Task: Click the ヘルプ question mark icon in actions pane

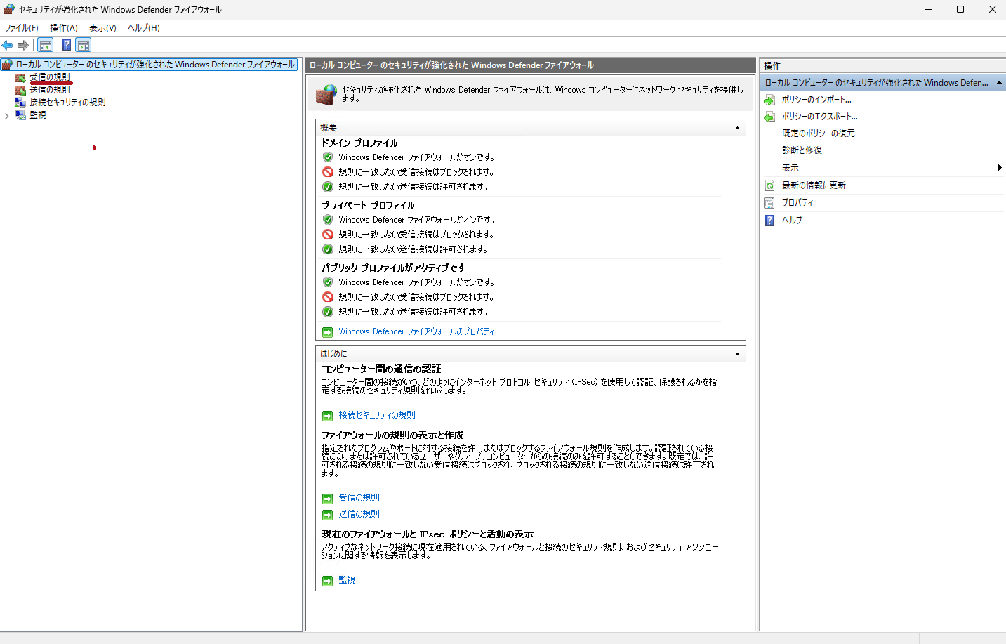Action: click(x=770, y=221)
